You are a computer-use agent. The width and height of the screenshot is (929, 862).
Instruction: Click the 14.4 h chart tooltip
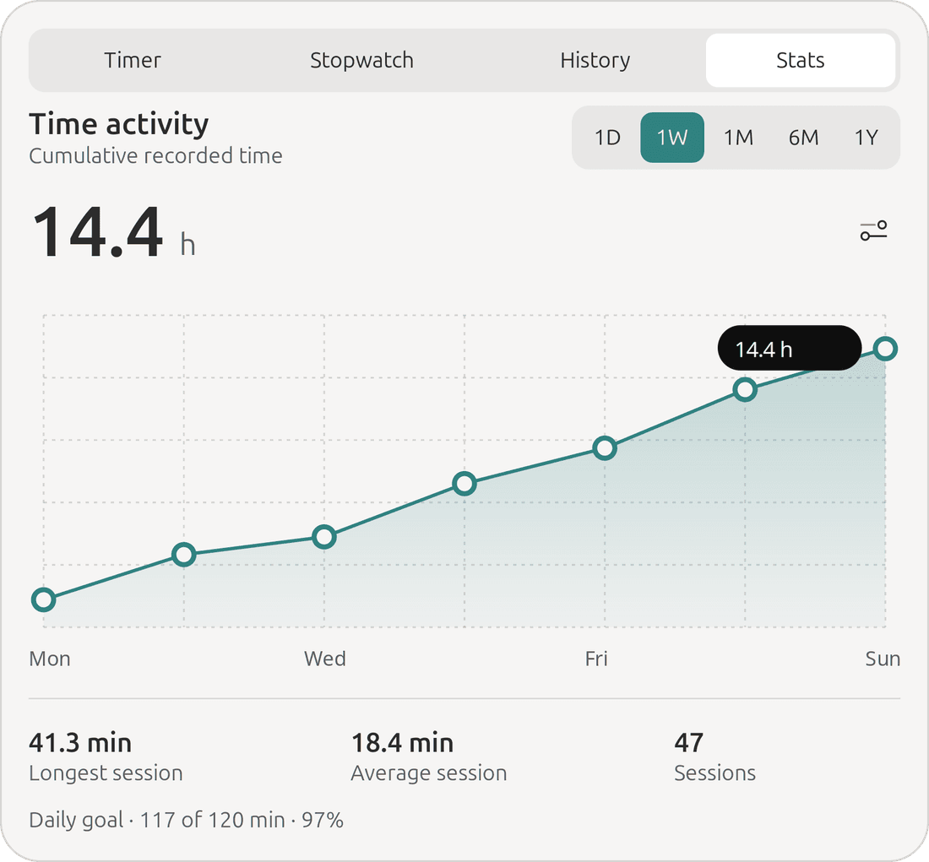tap(789, 349)
